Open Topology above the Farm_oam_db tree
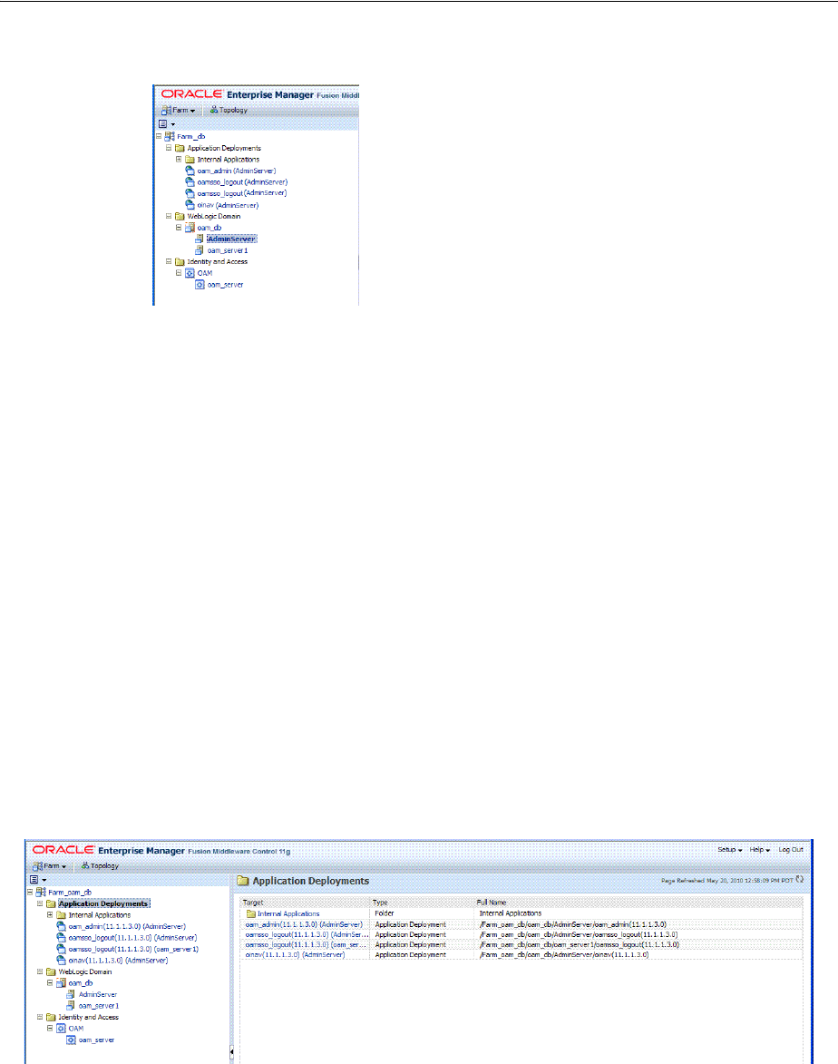The width and height of the screenshot is (838, 1064). [x=100, y=866]
